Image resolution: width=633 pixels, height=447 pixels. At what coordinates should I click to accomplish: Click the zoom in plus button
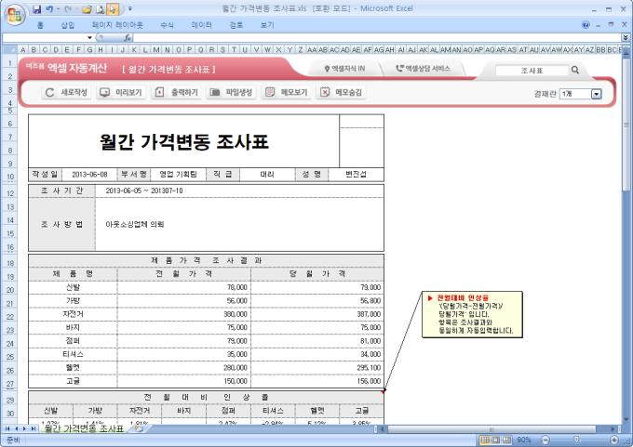(613, 440)
